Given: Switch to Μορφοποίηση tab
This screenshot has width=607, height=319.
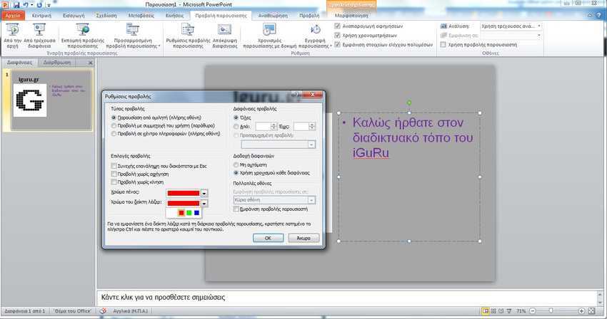Looking at the screenshot, I should click(351, 16).
